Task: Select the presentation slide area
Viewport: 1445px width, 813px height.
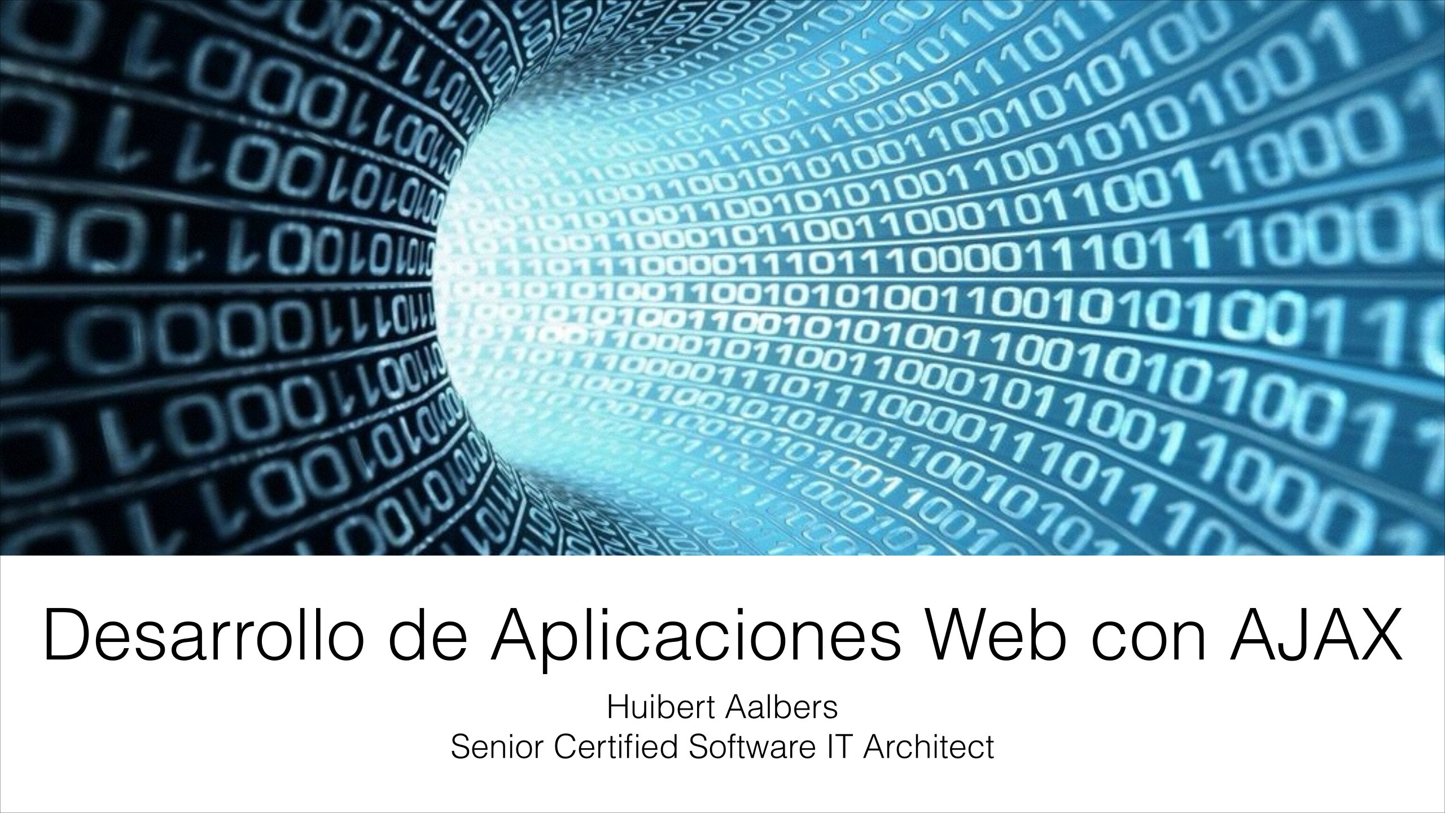Action: click(722, 406)
